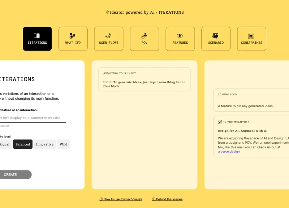289x208 pixels.
Task: Set creativity level to Innovative
Action: (x=45, y=144)
